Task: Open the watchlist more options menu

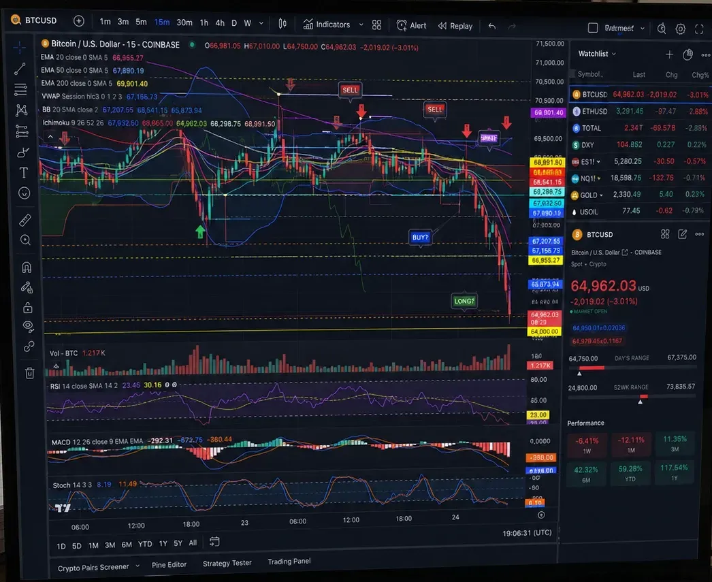Action: click(706, 55)
